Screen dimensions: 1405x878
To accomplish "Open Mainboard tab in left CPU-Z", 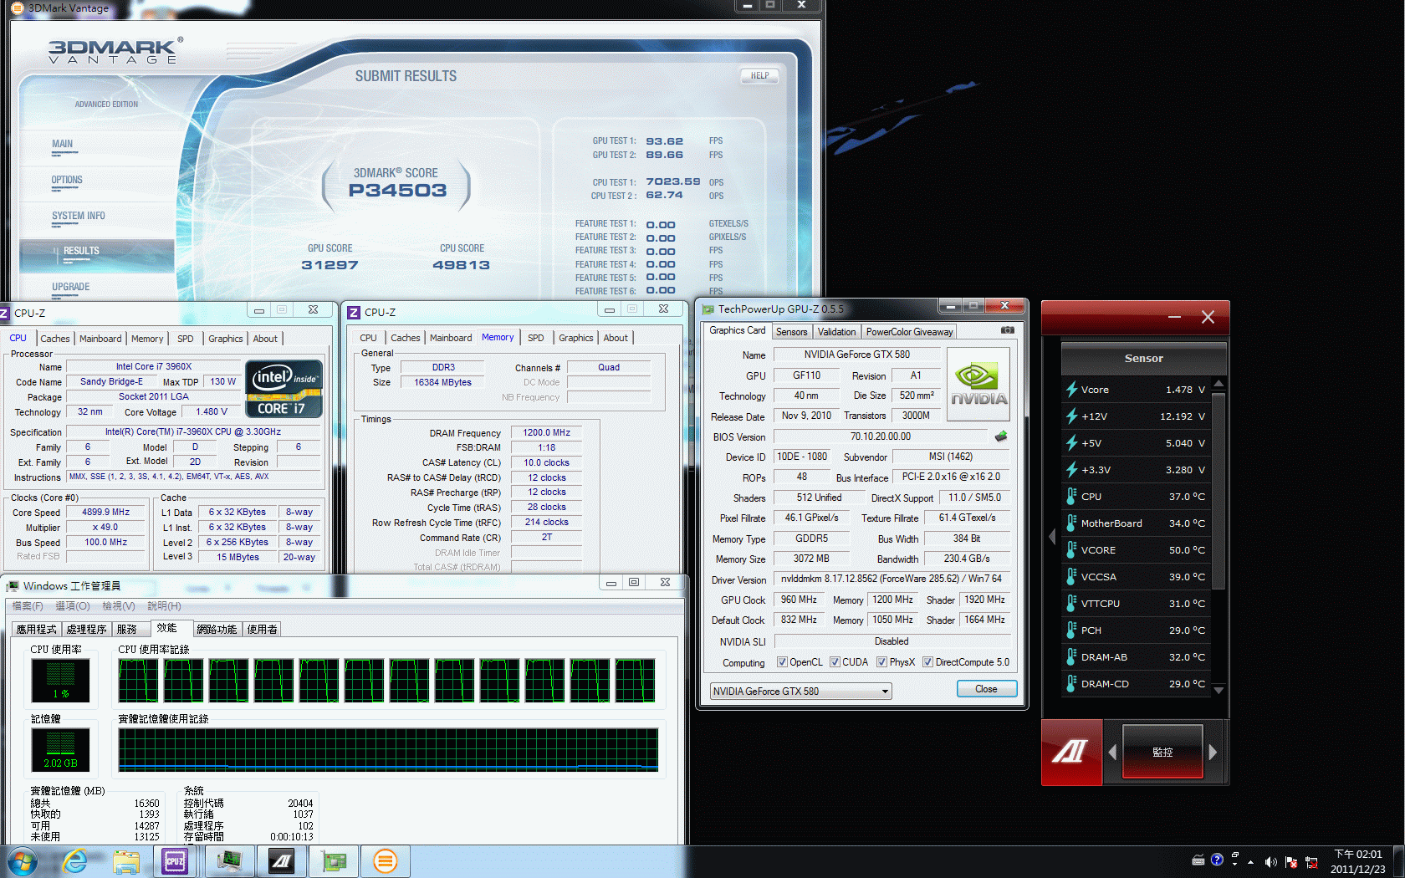I will [x=100, y=339].
